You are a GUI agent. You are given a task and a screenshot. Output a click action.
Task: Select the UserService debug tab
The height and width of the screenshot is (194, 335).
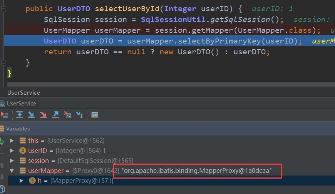pyautogui.click(x=20, y=104)
